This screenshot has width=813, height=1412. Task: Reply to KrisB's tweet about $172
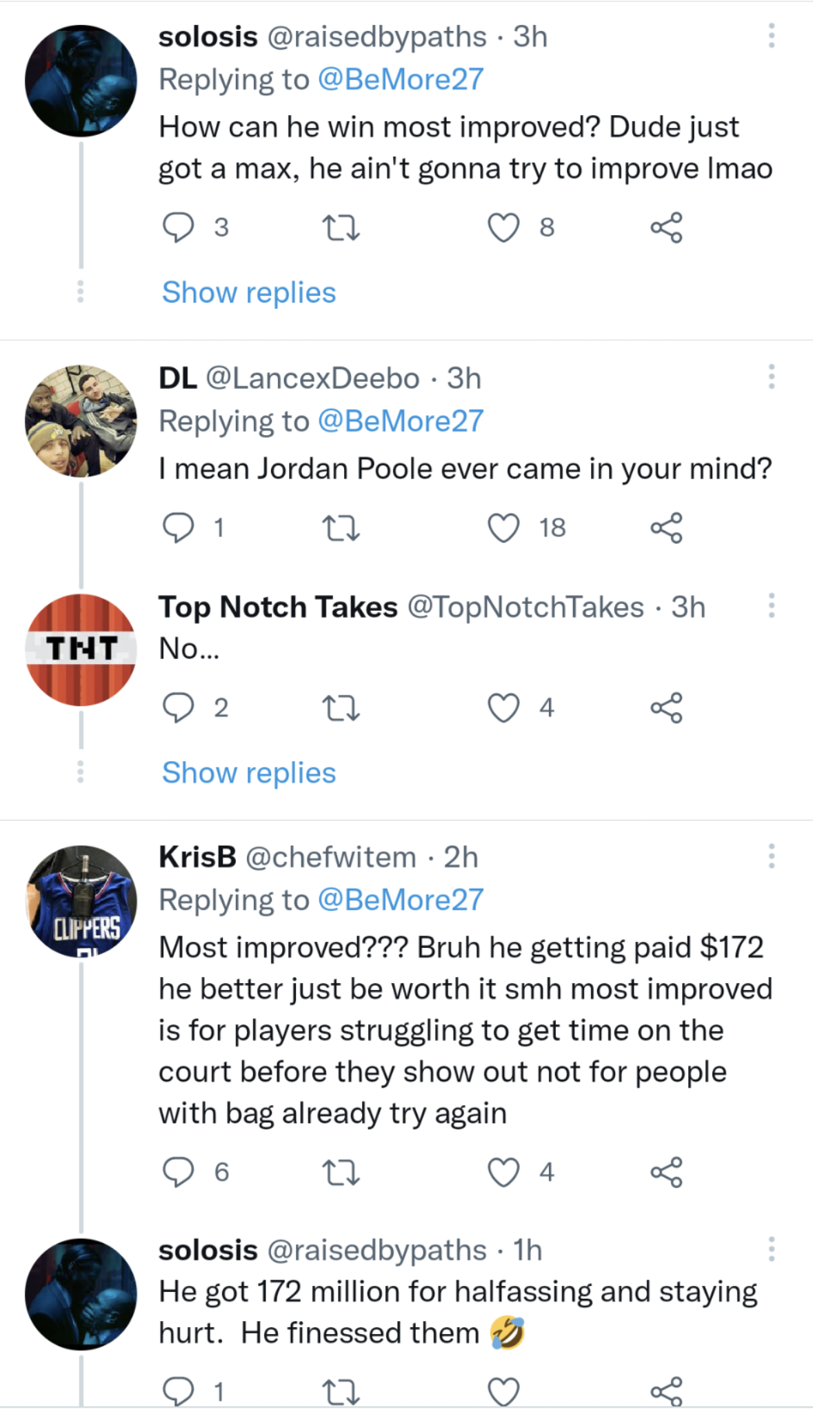click(178, 1172)
